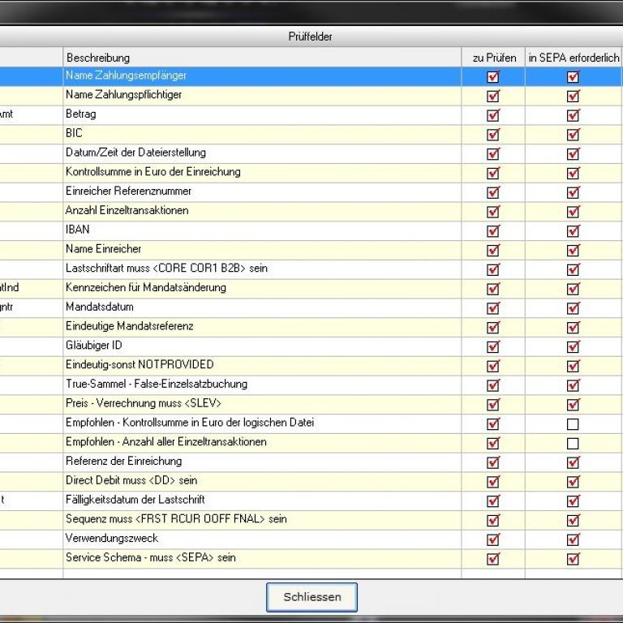This screenshot has width=623, height=623.
Task: Toggle 'zu Prüfen' for the Gläubiger ID row
Action: pyautogui.click(x=493, y=347)
